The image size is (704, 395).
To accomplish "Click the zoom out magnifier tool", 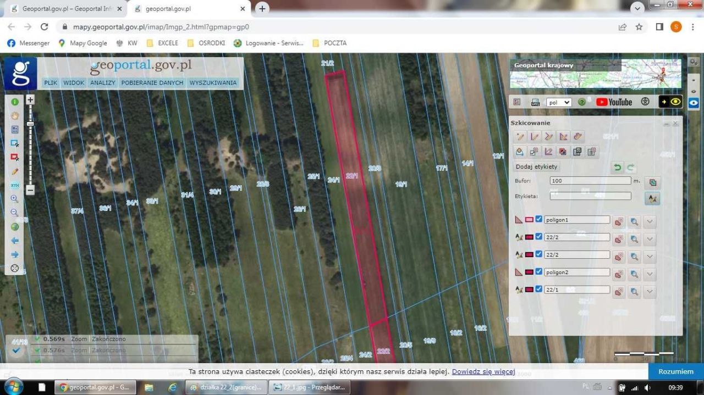I will 15,213.
